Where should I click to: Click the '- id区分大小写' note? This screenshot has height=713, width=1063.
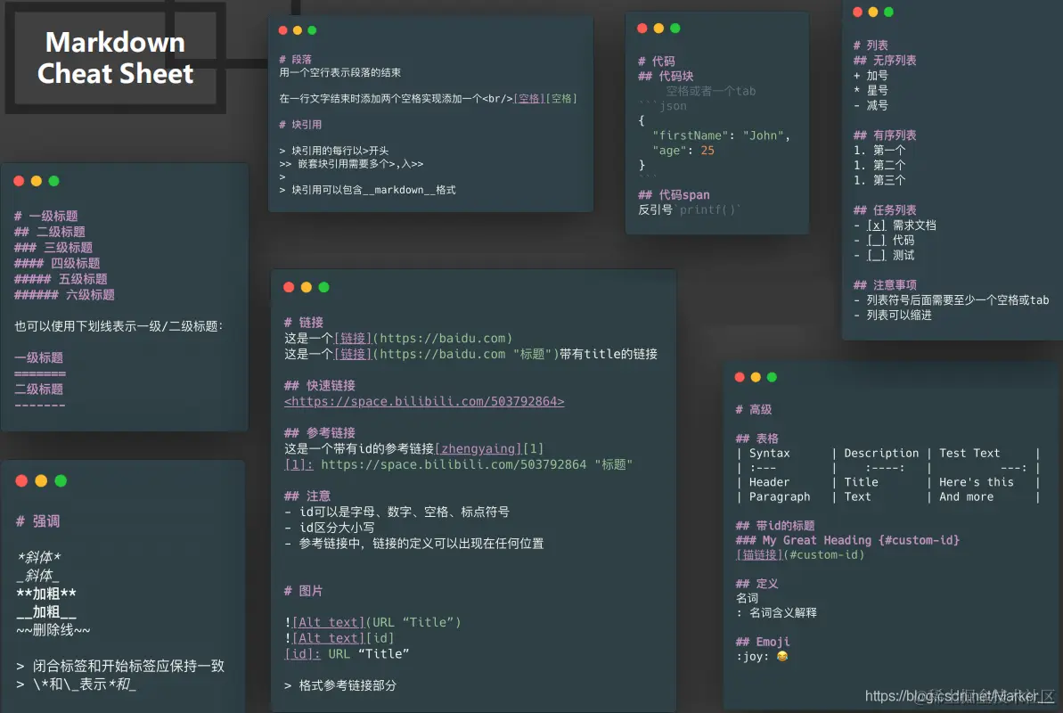330,527
